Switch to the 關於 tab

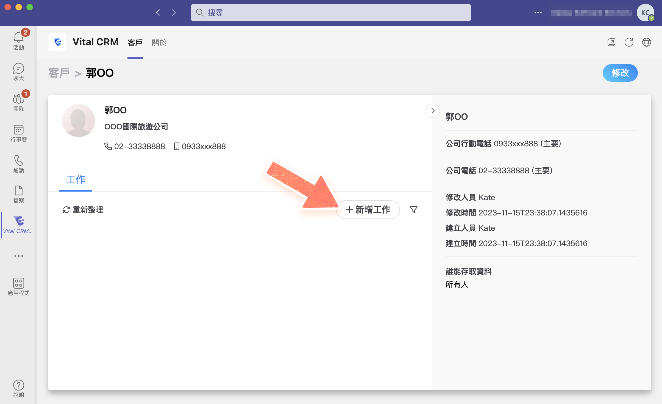pyautogui.click(x=159, y=43)
